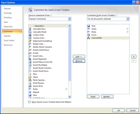Open the For all documents (default) dropdown
Screen dimensions: 140x114
pos(128,19)
